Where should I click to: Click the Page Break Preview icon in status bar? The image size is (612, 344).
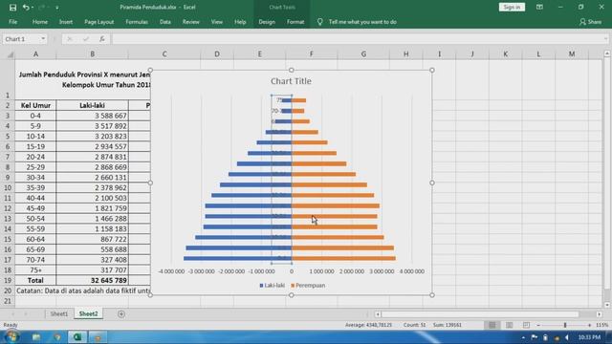[x=526, y=325]
